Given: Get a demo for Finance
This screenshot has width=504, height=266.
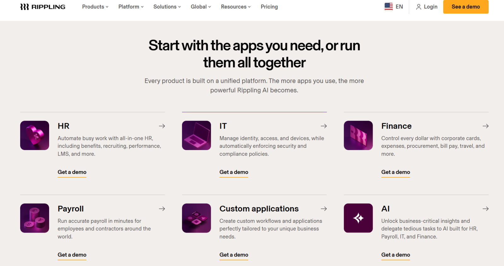Looking at the screenshot, I should 396,172.
